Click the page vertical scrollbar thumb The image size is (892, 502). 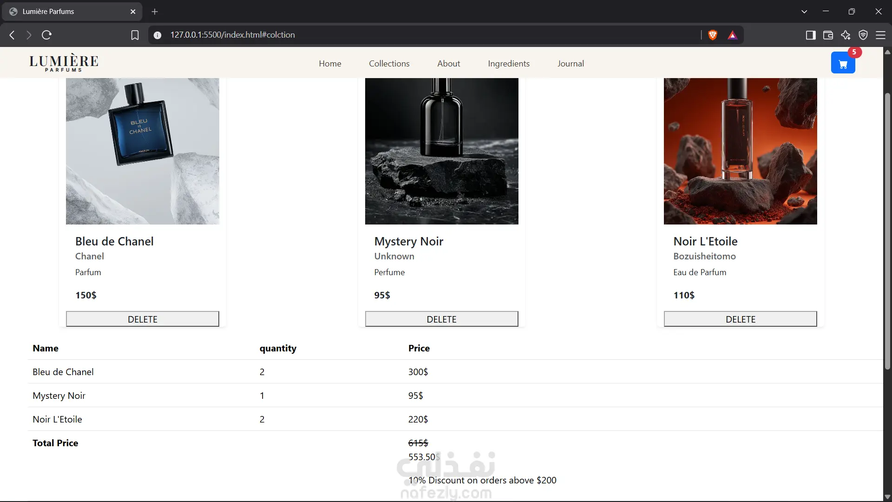click(887, 231)
